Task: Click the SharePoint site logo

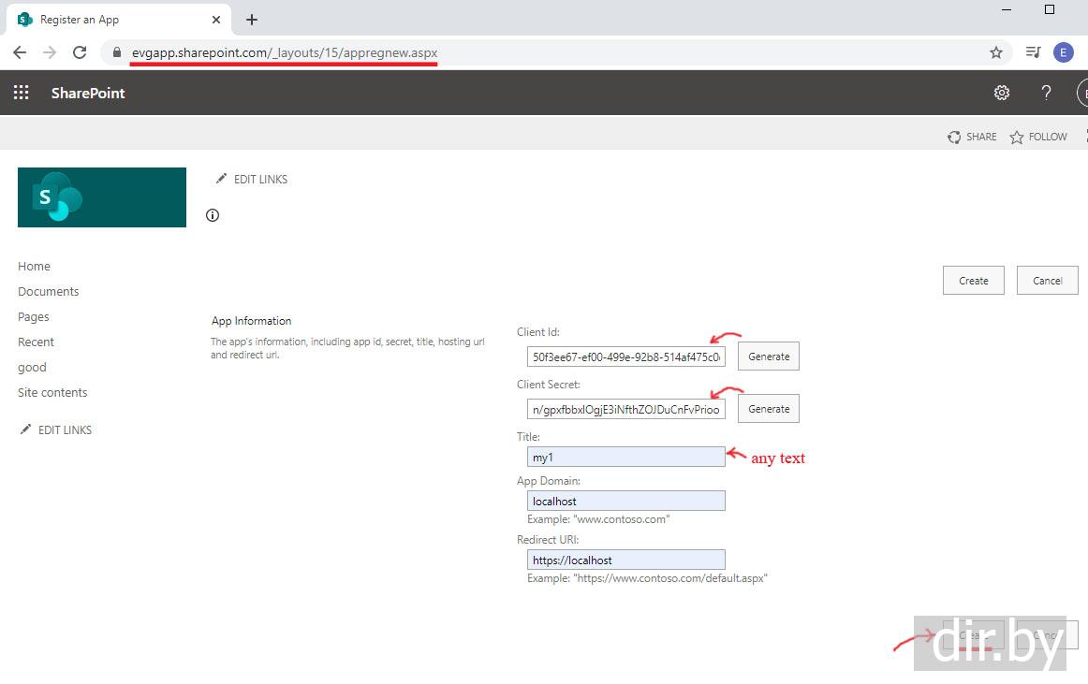Action: coord(101,197)
